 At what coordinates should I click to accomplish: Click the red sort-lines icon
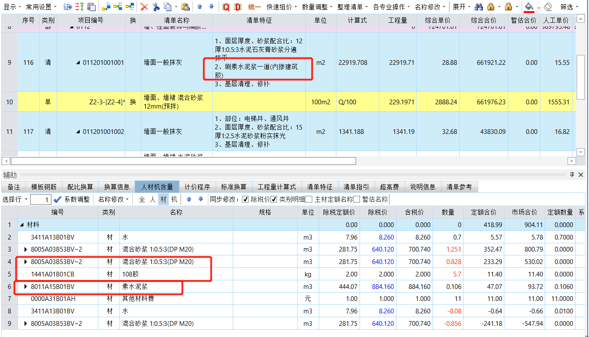79,6
